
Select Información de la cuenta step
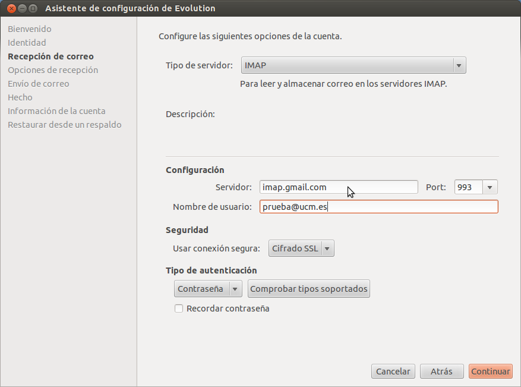coord(56,111)
